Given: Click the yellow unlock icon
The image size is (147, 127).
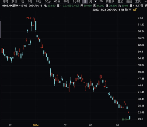Looking at the screenshot, I should point(135,10).
